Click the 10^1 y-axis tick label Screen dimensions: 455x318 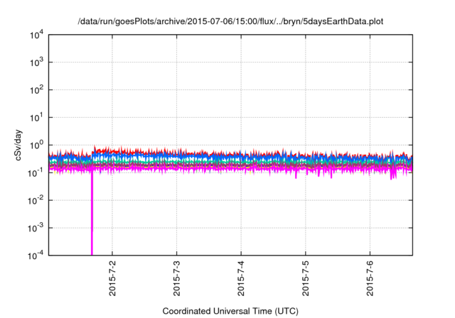tap(36, 118)
